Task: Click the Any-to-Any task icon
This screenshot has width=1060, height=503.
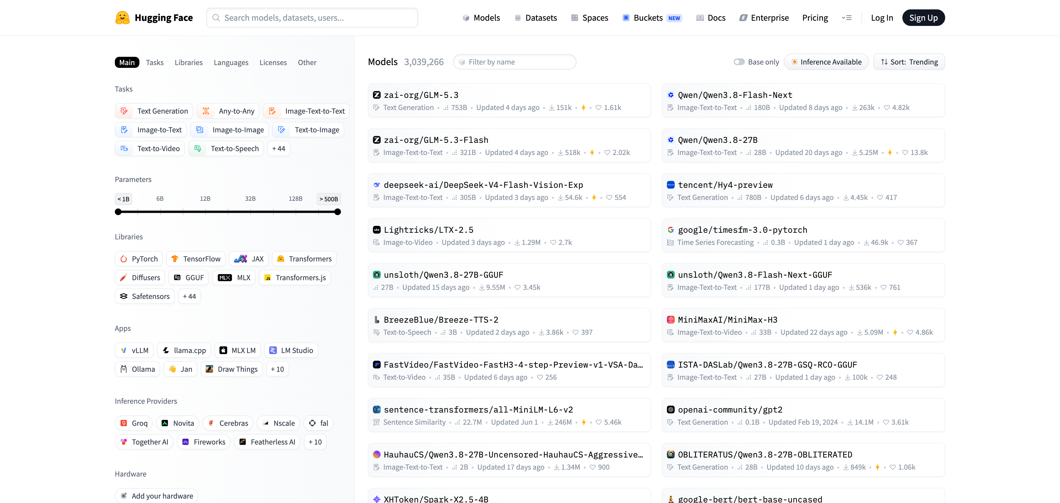Action: click(206, 111)
